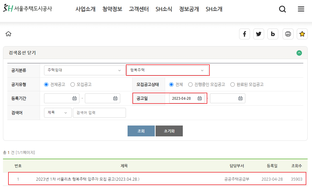The width and height of the screenshot is (312, 188).
Task: Print the page using the printer icon
Action: (288, 34)
